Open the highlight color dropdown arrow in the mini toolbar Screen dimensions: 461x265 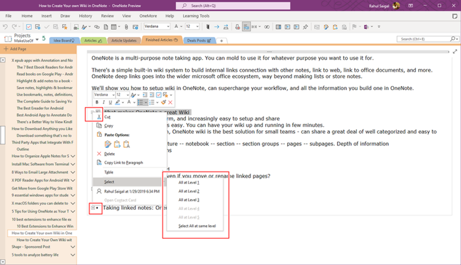coord(122,103)
